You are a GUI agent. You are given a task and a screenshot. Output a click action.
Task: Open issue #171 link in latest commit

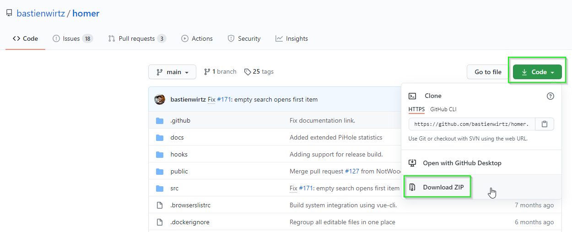tap(224, 99)
